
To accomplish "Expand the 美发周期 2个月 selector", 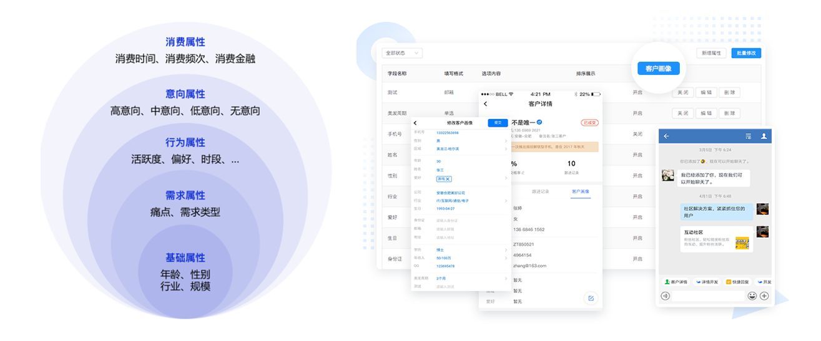I will pos(506,278).
